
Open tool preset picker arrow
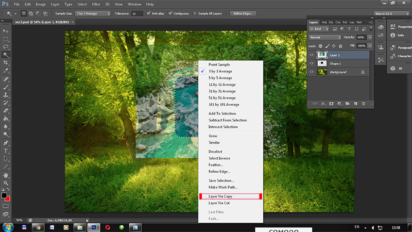coord(15,13)
